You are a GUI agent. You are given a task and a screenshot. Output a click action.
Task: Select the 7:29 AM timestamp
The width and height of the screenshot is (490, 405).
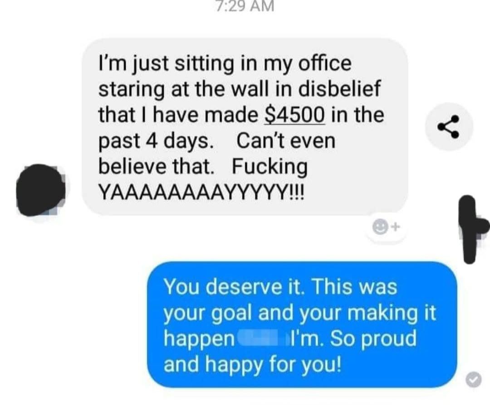pos(245,6)
